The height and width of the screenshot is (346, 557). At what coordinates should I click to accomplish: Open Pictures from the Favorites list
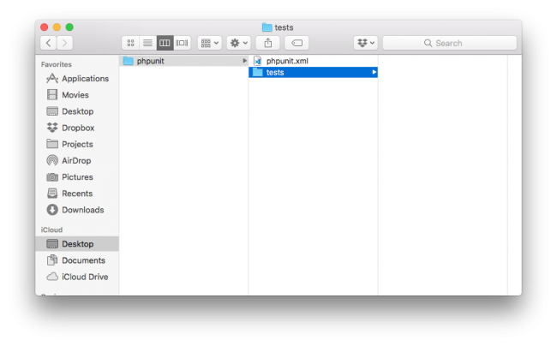[77, 177]
